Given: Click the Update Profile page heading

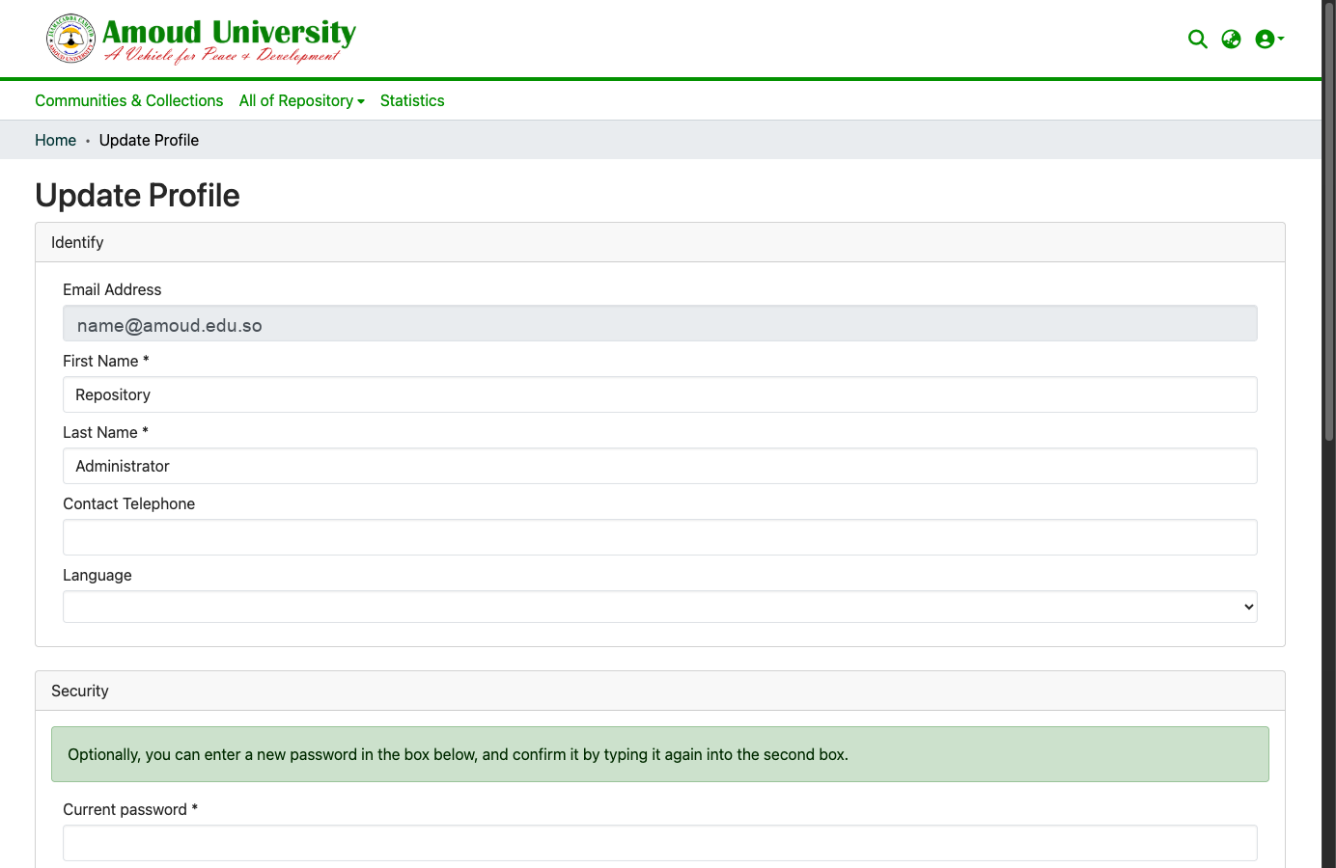Looking at the screenshot, I should tap(137, 195).
